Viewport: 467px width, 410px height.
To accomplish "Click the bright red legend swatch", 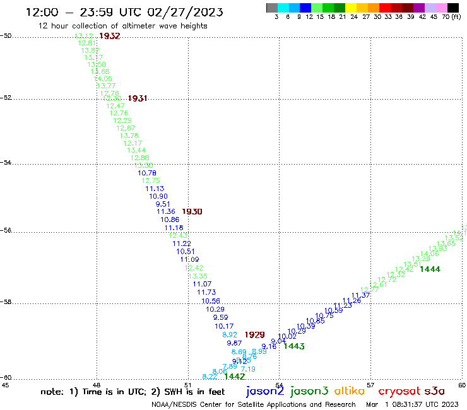I will tap(385, 8).
